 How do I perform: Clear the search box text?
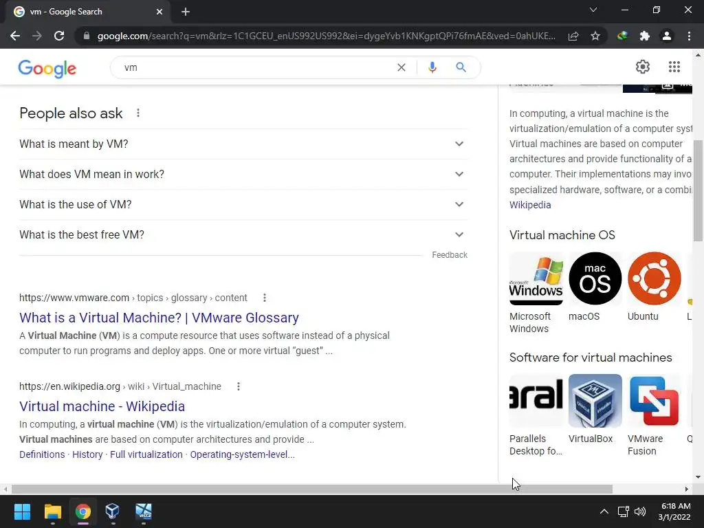(x=401, y=67)
